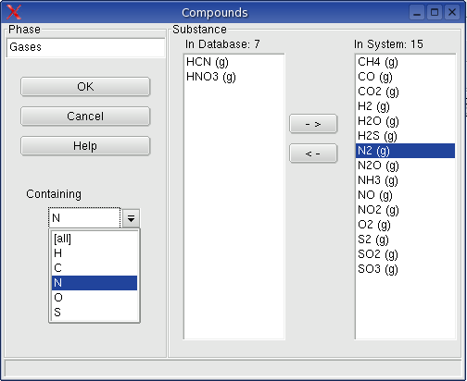Click the Cancel button

click(85, 117)
